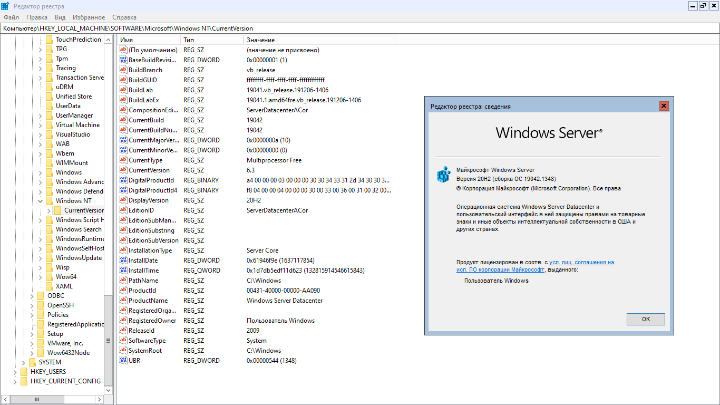Expand the Policies key node

point(32,315)
